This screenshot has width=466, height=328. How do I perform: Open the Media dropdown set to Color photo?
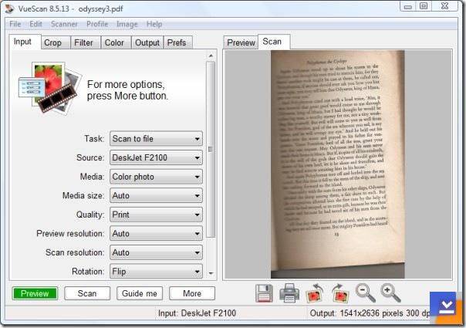tap(156, 177)
